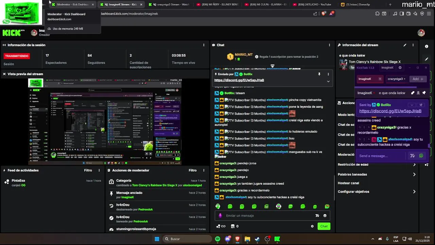Viewport: 435px width, 245px height.
Task: Edit stream info with pencil icon
Action: pyautogui.click(x=405, y=45)
